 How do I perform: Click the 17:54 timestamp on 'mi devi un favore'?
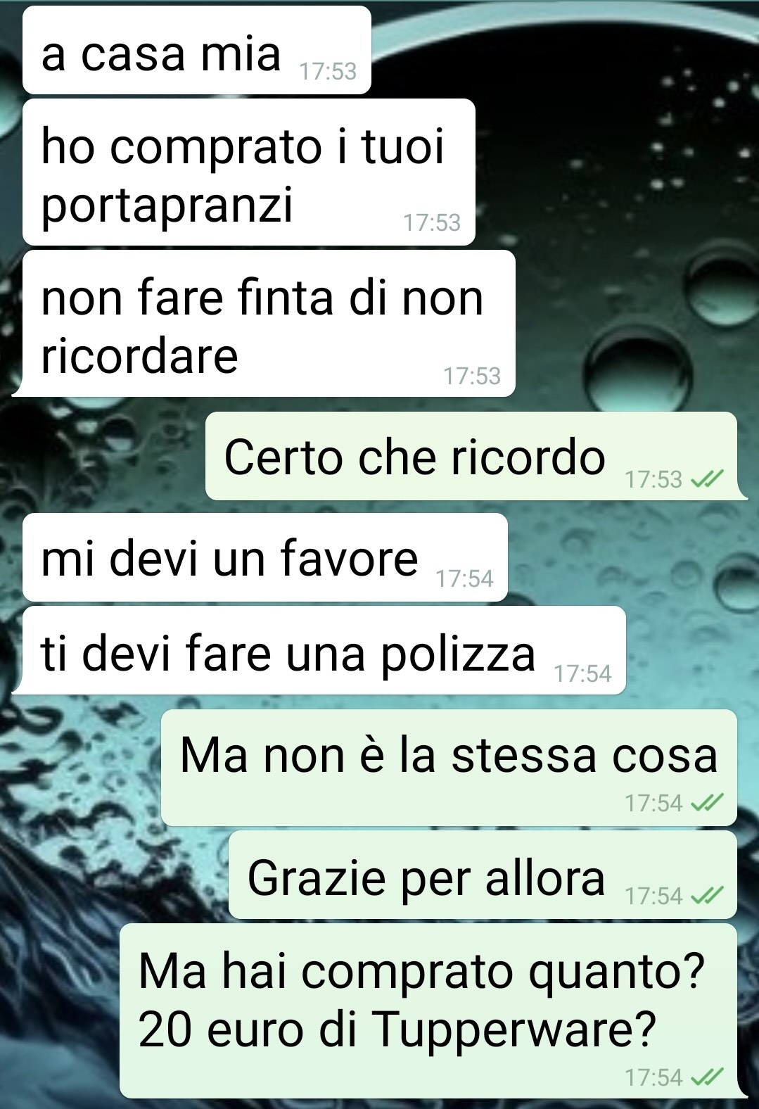click(x=464, y=578)
